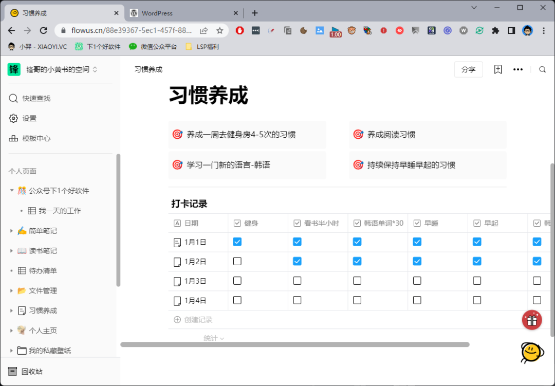Expand the 习惯养成 sidebar item
The height and width of the screenshot is (386, 555).
pos(11,310)
